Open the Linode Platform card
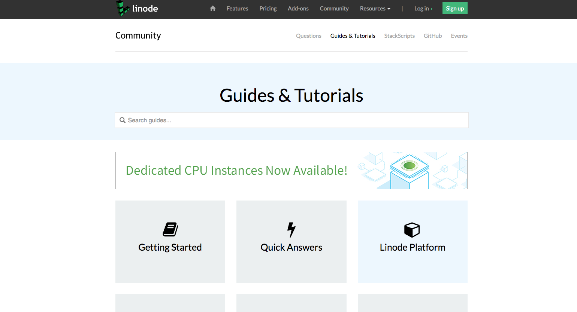 click(413, 242)
